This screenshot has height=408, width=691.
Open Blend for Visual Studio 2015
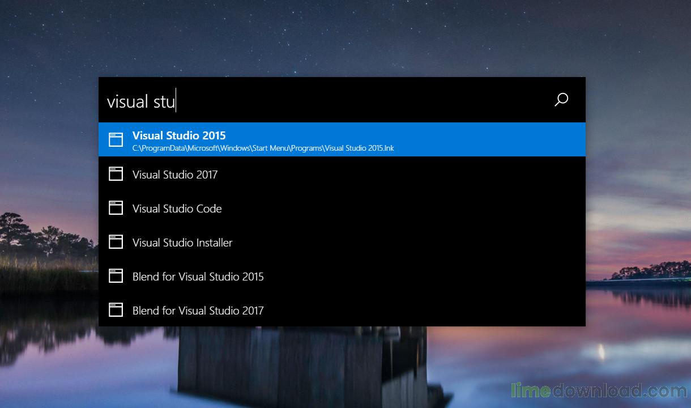198,277
